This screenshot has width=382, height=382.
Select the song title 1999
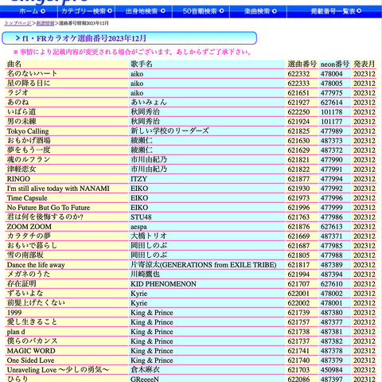(x=14, y=313)
